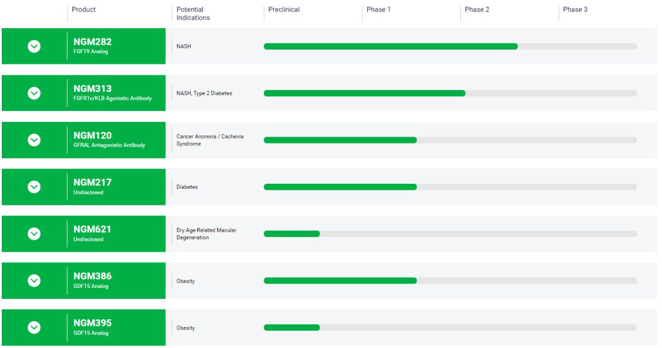This screenshot has width=662, height=348.
Task: Select the Phase 2 column header
Action: (x=477, y=9)
